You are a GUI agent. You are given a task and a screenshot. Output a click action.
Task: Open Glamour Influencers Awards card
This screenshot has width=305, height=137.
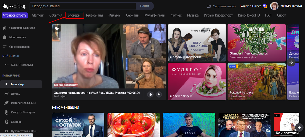click(x=256, y=43)
